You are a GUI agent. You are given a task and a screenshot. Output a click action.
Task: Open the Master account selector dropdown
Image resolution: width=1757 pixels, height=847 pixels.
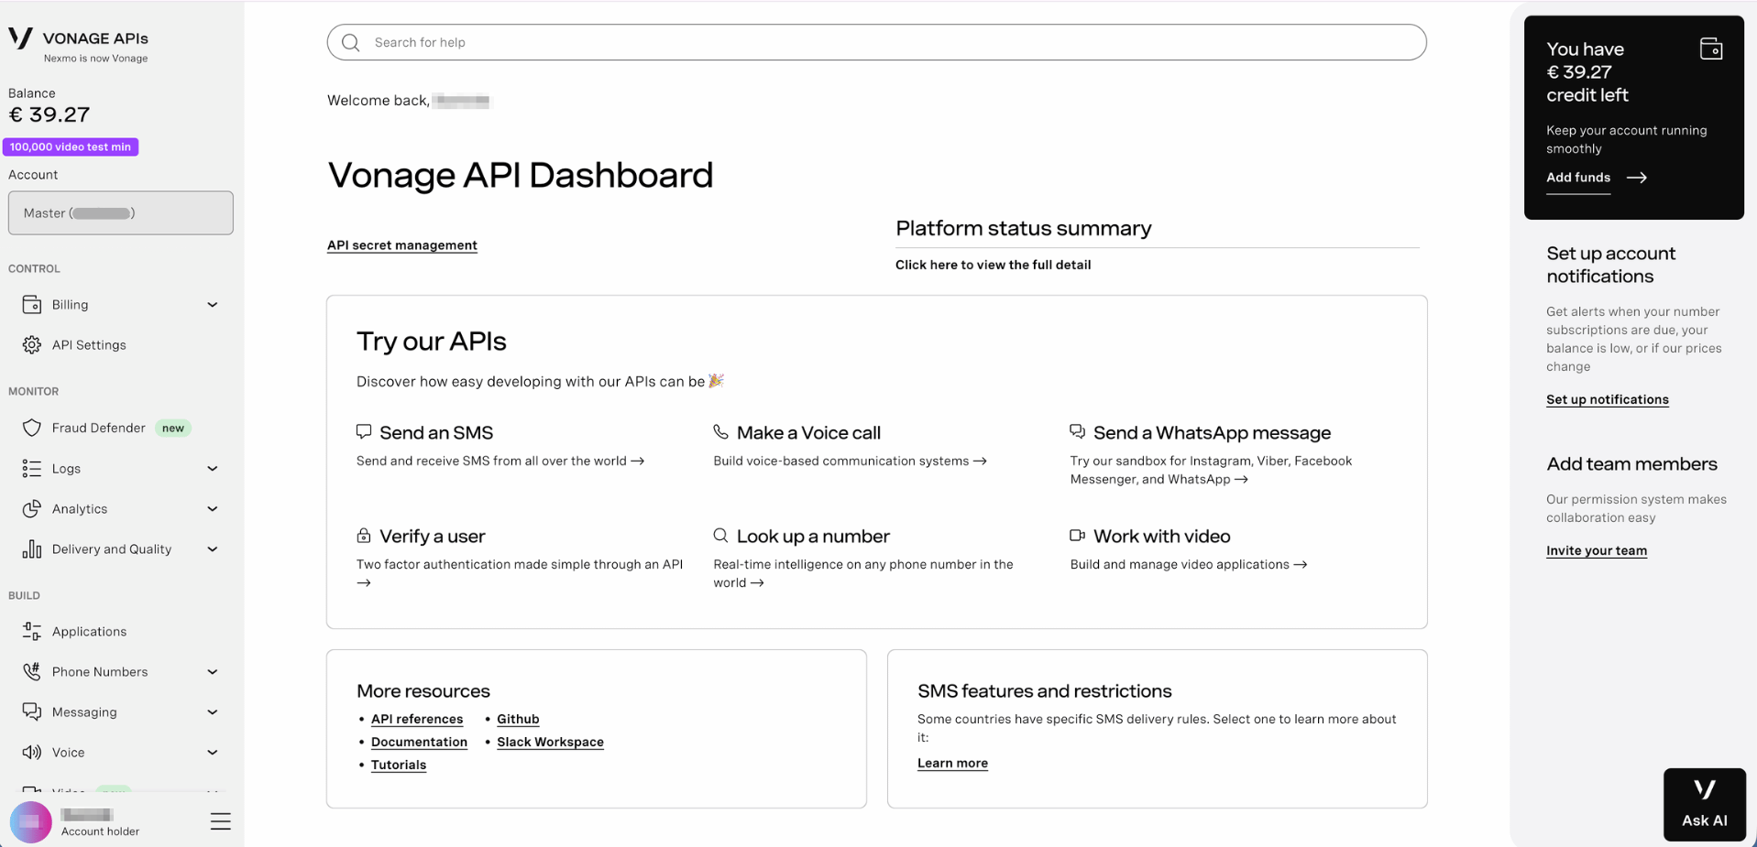pos(121,212)
